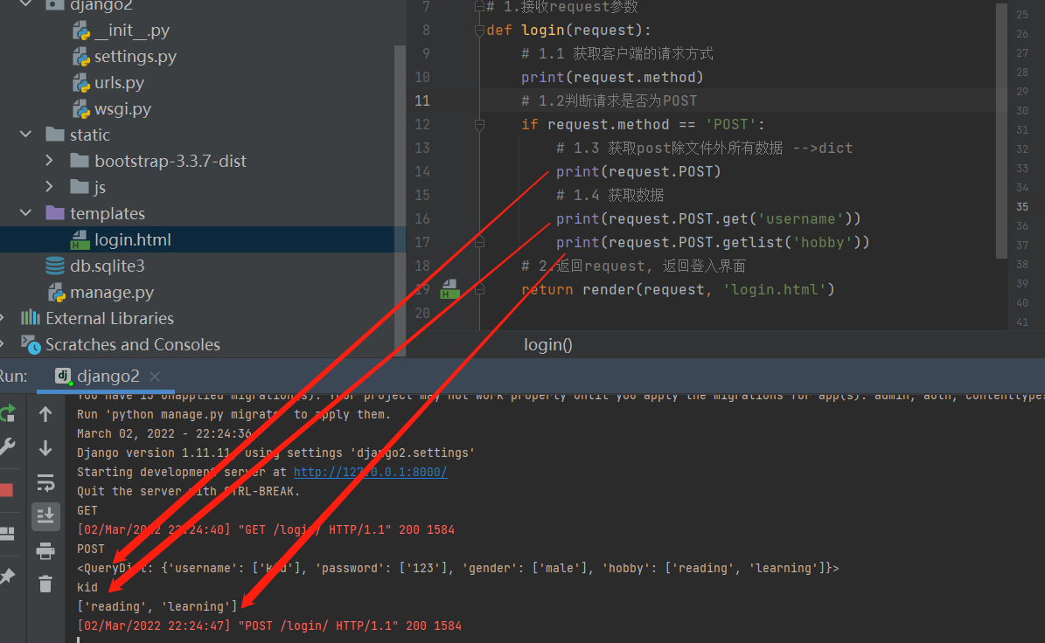Open wsgi.py file
Viewport: 1045px width, 643px height.
122,108
